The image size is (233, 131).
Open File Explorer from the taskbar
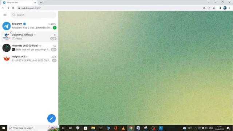[x=93, y=128]
